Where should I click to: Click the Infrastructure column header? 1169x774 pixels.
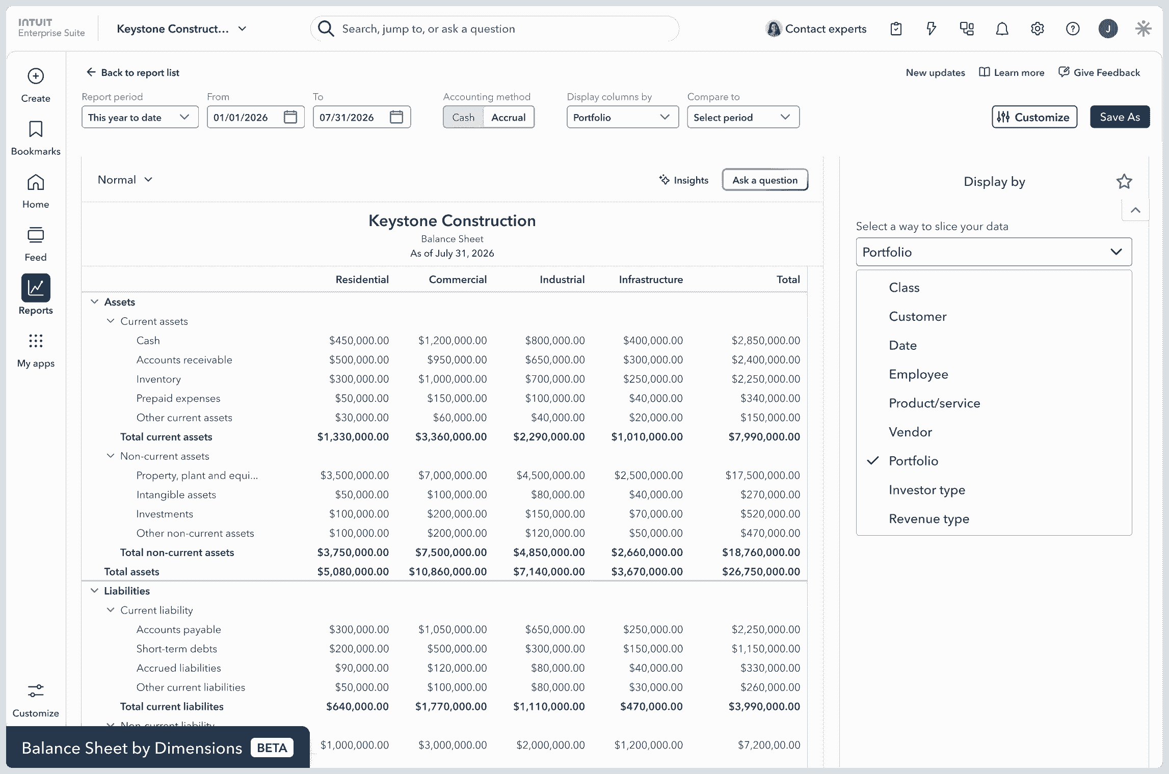[x=651, y=279]
